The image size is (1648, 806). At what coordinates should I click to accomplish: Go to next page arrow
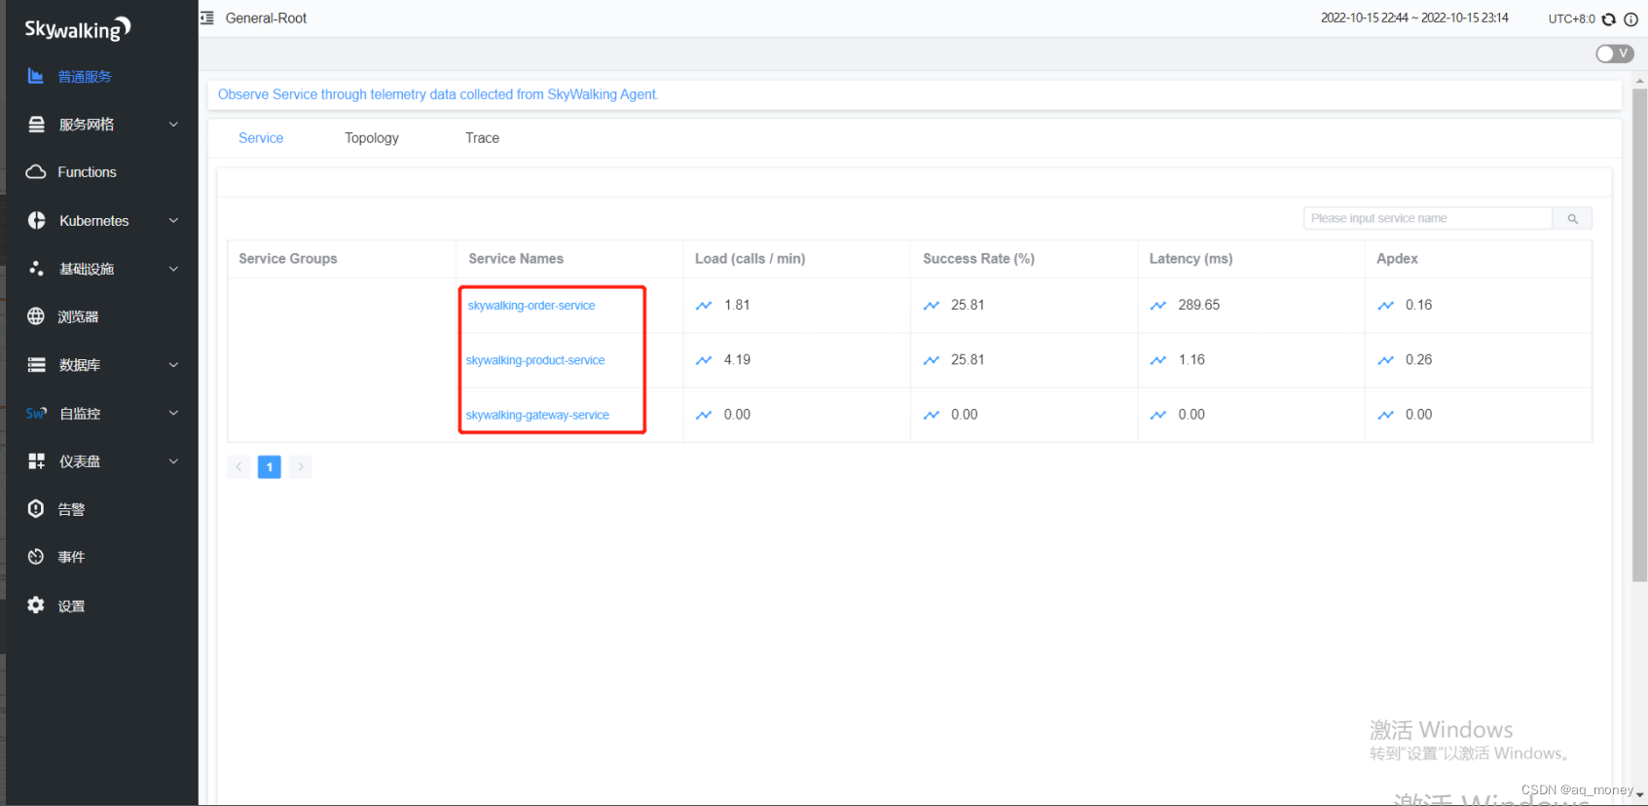[x=301, y=467]
